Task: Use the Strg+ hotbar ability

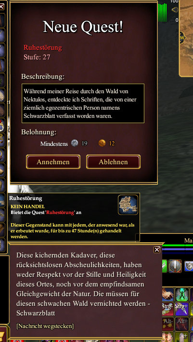Action: 182,309
